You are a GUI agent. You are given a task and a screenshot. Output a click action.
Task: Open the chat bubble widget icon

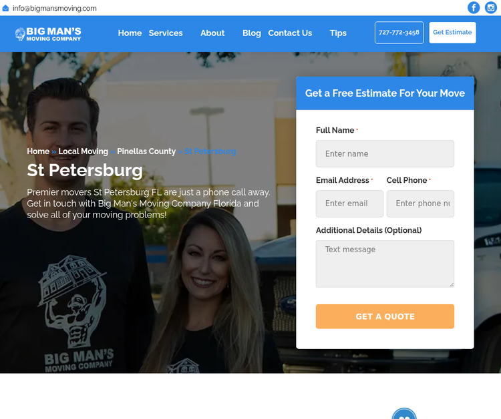pyautogui.click(x=404, y=414)
